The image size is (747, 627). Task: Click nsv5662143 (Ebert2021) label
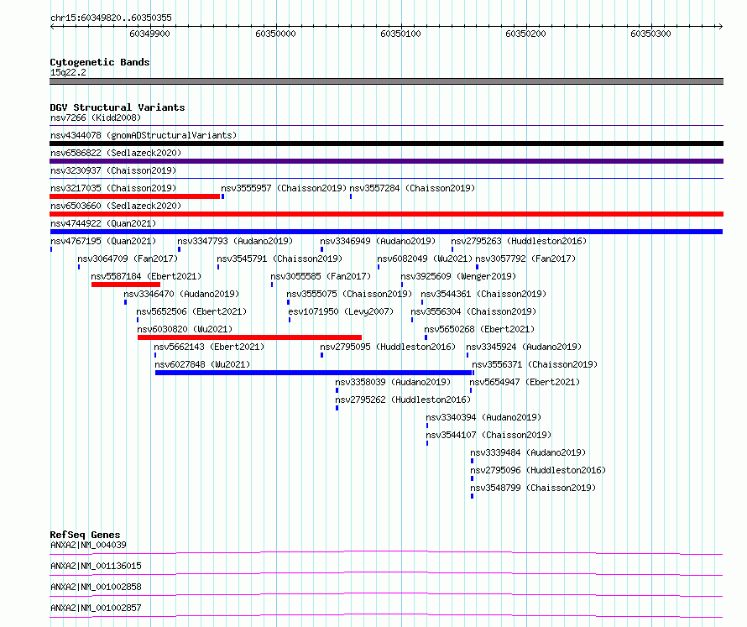(x=209, y=347)
